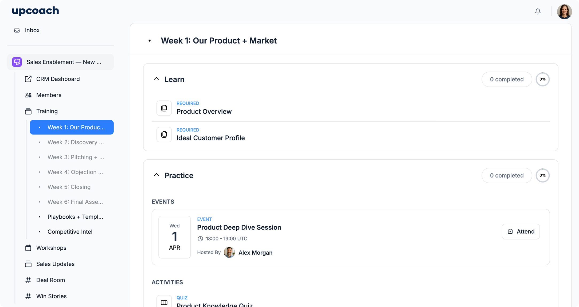The width and height of the screenshot is (579, 307).
Task: Click the Product Overview document icon
Action: (x=164, y=108)
